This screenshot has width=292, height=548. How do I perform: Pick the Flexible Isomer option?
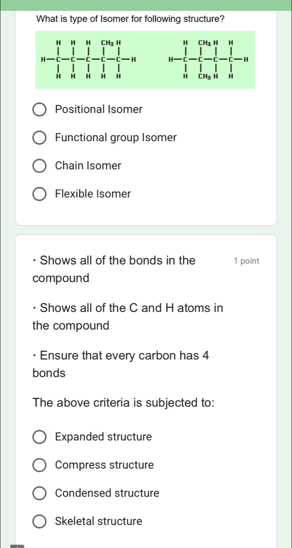pyautogui.click(x=40, y=194)
